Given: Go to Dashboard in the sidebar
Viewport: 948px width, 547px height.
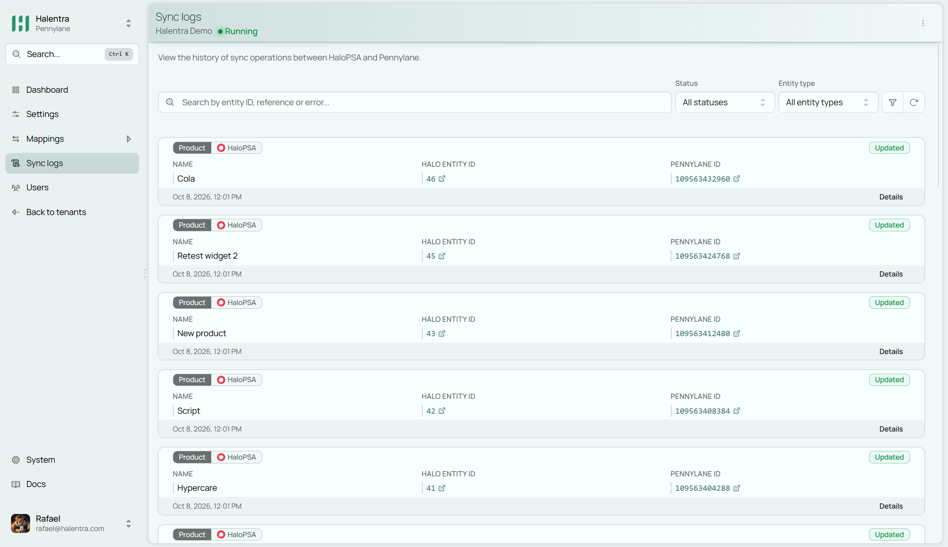Looking at the screenshot, I should [x=72, y=90].
